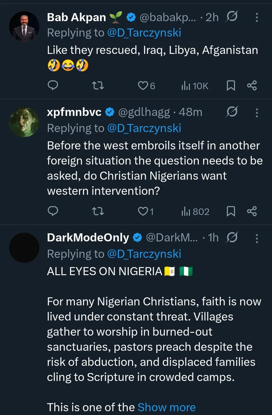Open Bab Akpan's profile picture
272x415 pixels.
(x=24, y=26)
